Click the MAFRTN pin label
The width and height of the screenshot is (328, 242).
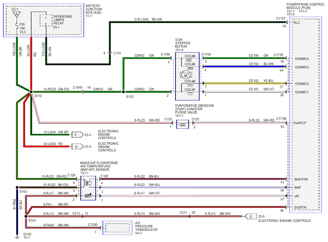301,179
